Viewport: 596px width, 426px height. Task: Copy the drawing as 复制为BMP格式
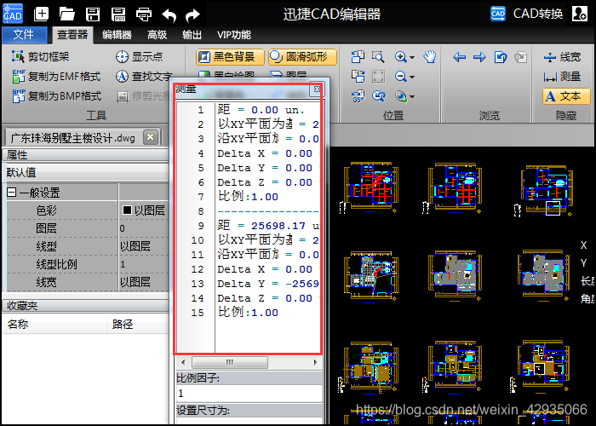coord(57,95)
